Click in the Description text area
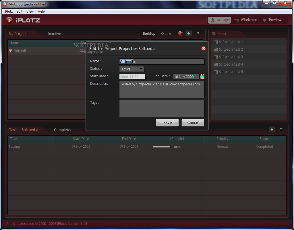Image resolution: width=294 pixels, height=230 pixels. coord(162,90)
